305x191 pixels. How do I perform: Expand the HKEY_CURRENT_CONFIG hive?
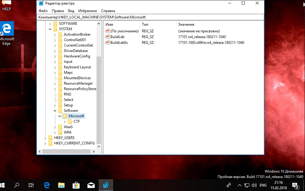coord(45,143)
